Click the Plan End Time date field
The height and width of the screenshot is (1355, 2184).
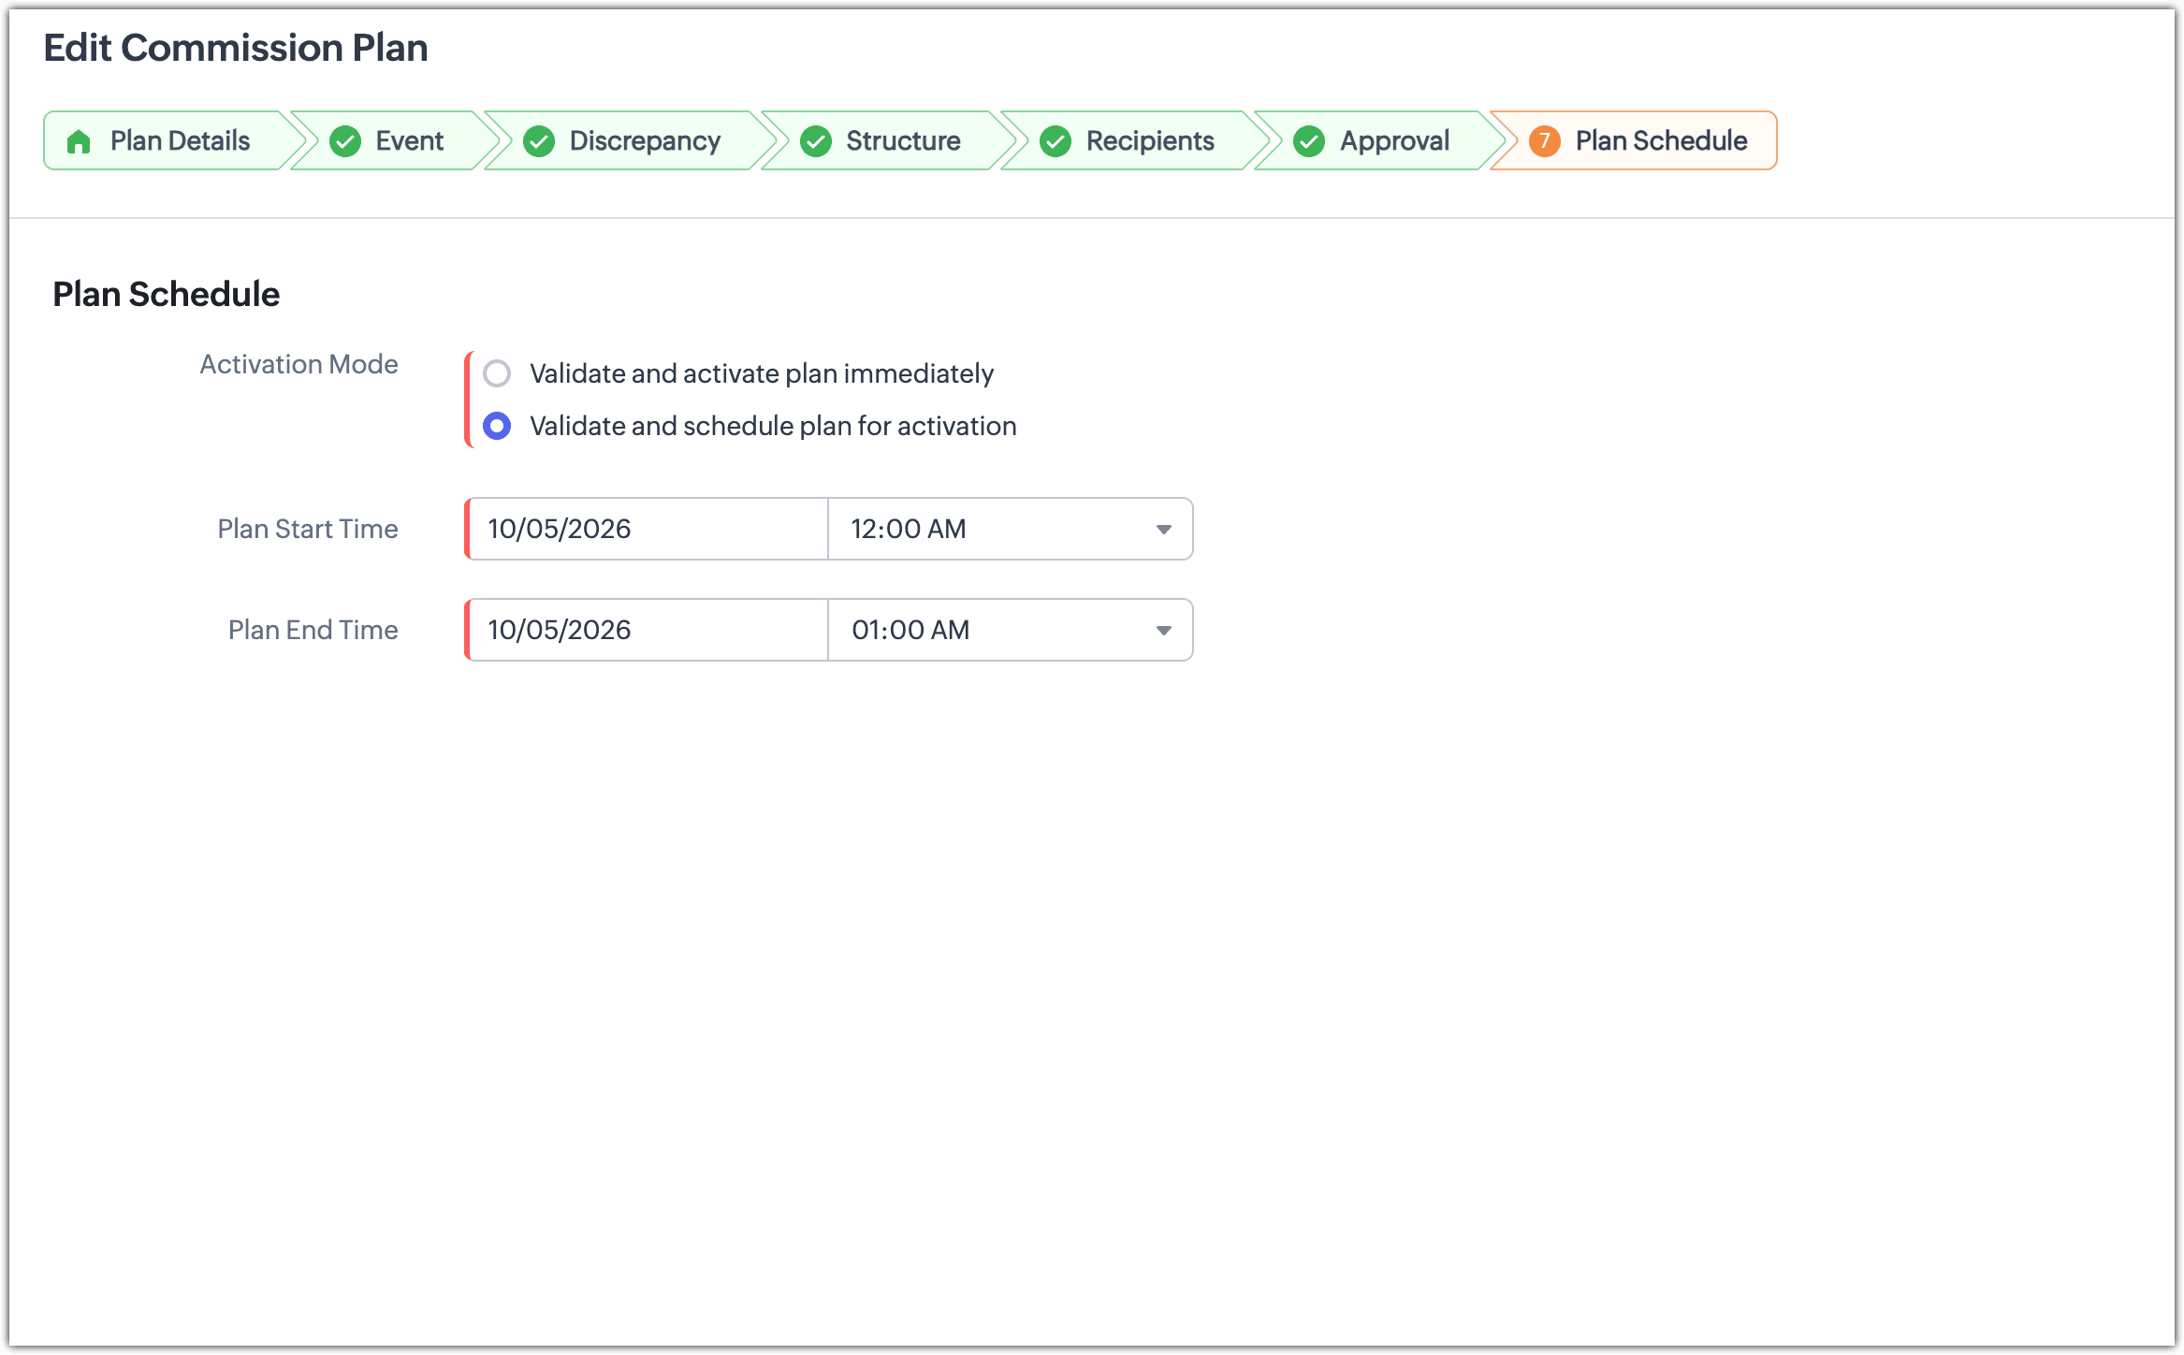click(x=648, y=630)
